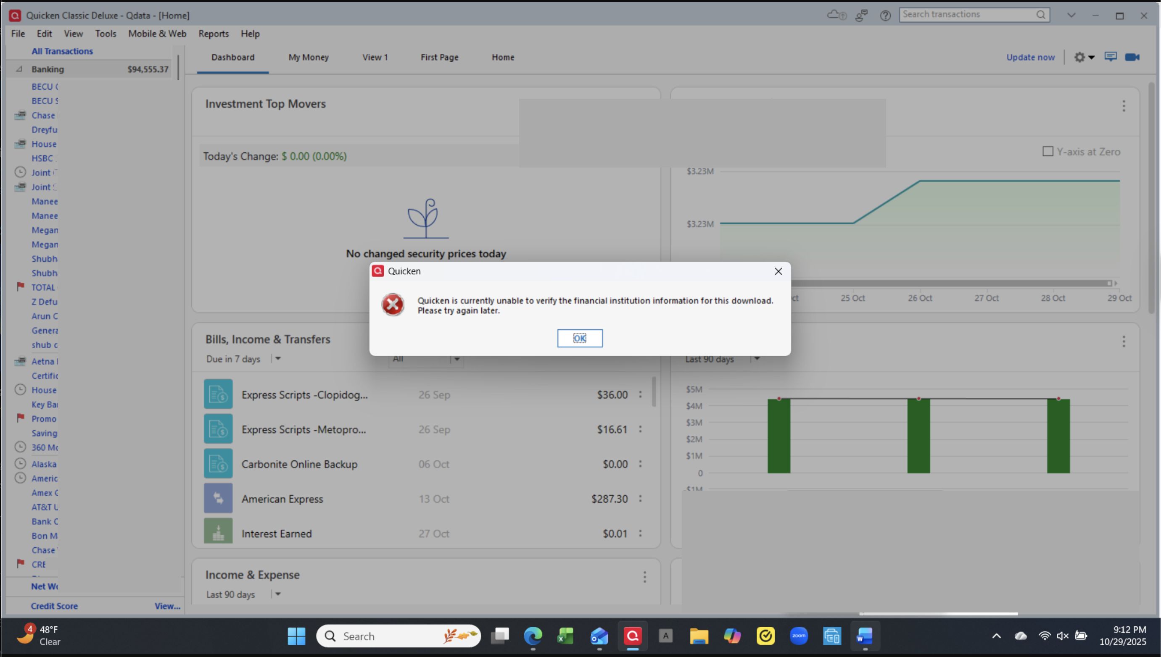Open the gear settings icon near Update now
This screenshot has height=657, width=1161.
tap(1080, 57)
